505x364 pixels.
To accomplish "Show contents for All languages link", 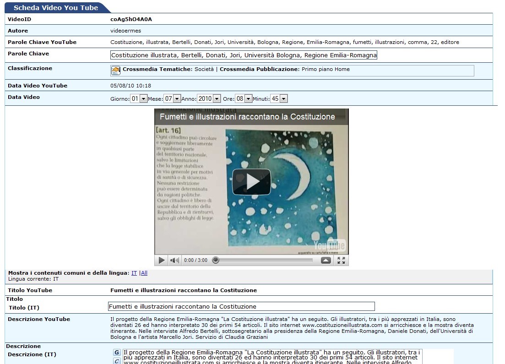I will [144, 273].
